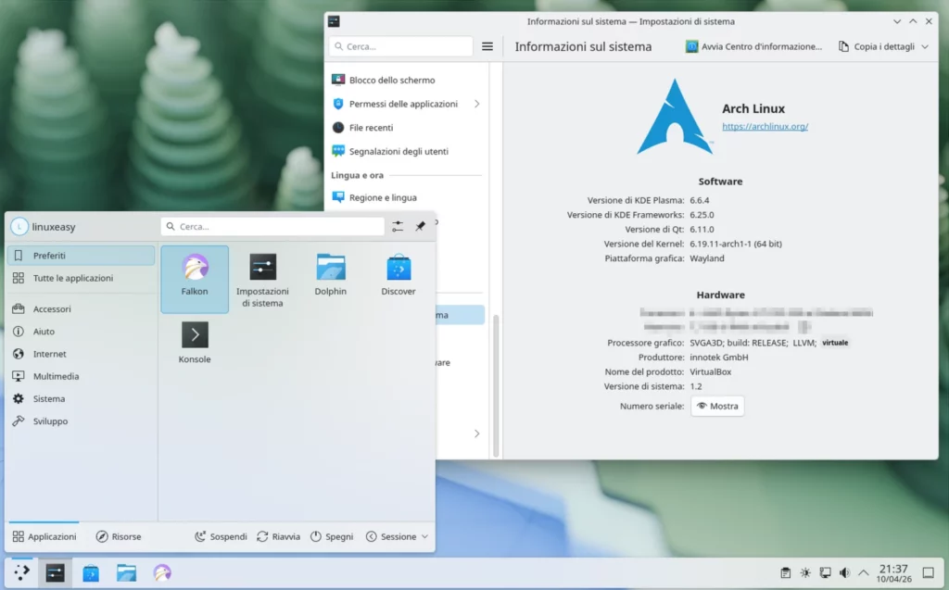Open Discover from the launcher favorites
Screen dimensions: 949x590
[x=398, y=273]
